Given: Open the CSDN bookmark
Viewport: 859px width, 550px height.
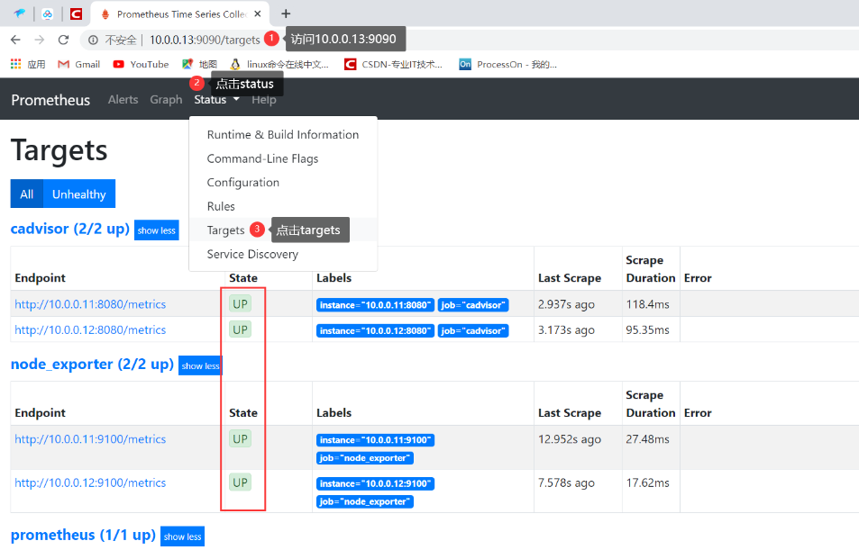Looking at the screenshot, I should tap(393, 64).
